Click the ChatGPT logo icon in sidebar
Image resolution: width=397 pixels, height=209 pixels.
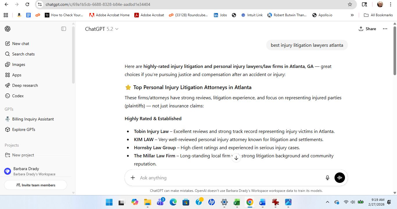pyautogui.click(x=8, y=29)
